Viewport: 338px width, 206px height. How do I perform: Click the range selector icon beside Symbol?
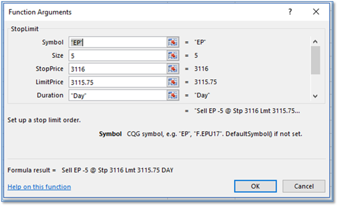pyautogui.click(x=173, y=42)
